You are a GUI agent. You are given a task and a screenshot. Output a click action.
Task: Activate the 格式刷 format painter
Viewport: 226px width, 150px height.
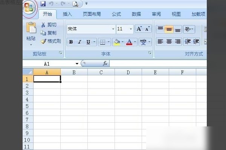click(50, 41)
